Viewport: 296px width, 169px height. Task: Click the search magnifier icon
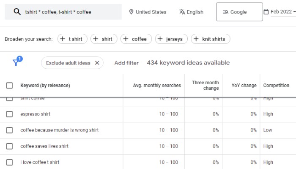click(17, 12)
